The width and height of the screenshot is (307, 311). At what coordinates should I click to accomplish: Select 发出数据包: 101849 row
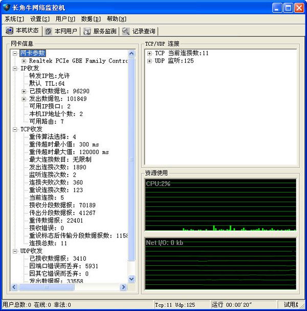[x=58, y=99]
